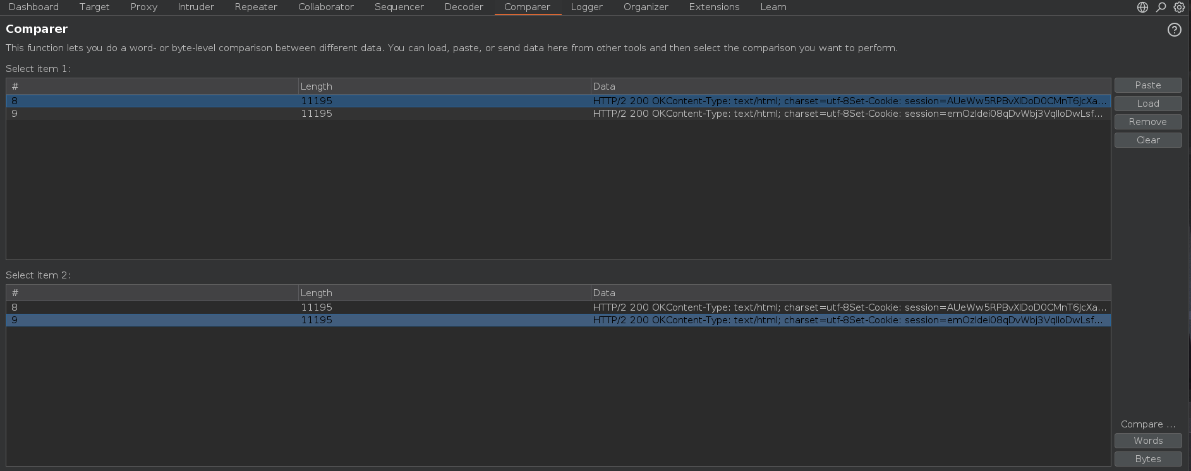Open the settings gear icon

point(1179,7)
